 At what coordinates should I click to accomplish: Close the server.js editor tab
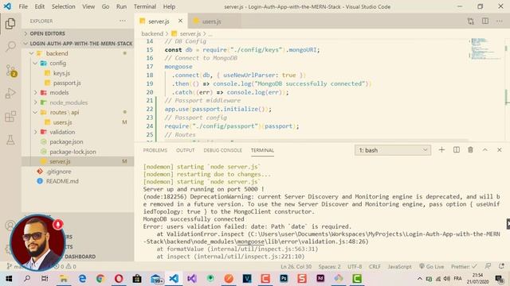(180, 21)
